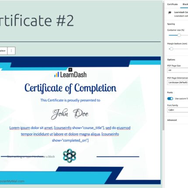Click the Certificate of Completion heading
Screen dimensions: 188x188
click(70, 88)
